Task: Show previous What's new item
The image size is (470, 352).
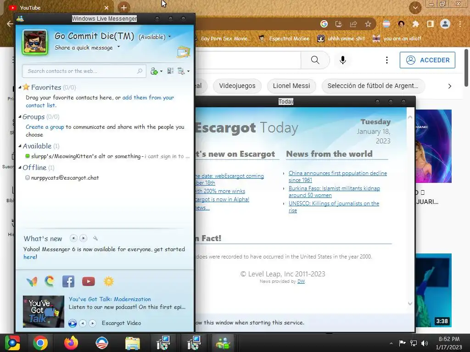Action: coord(73,238)
